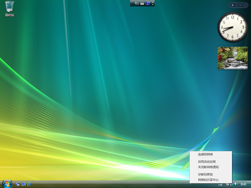Open language bar help question mark
Viewport: 251px width, 188px height.
[x=147, y=3]
